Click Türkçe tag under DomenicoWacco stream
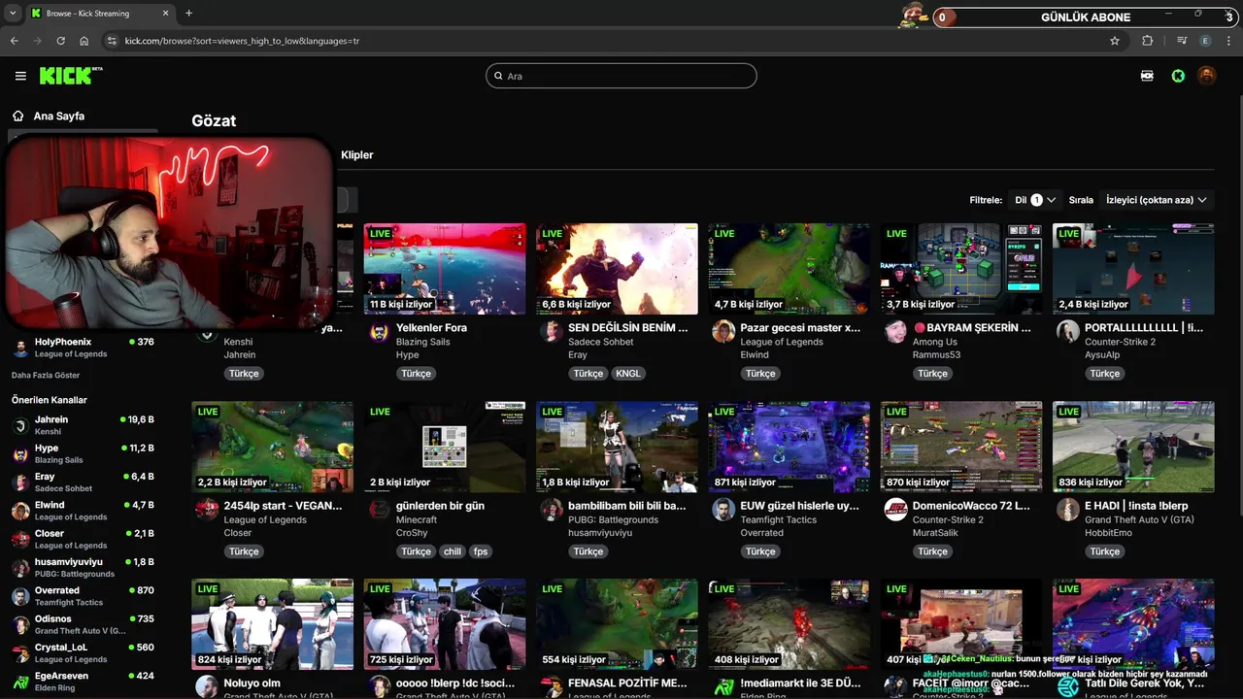Image resolution: width=1243 pixels, height=699 pixels. (x=932, y=551)
